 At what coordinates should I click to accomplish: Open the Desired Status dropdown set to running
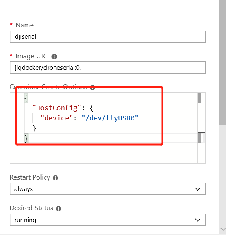point(108,220)
